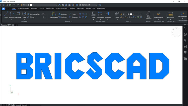Open the settings sliders side panel
Viewport: 188px width, 106px height.
point(185,28)
